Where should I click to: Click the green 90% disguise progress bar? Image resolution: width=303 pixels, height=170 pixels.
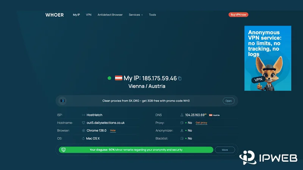(136, 150)
